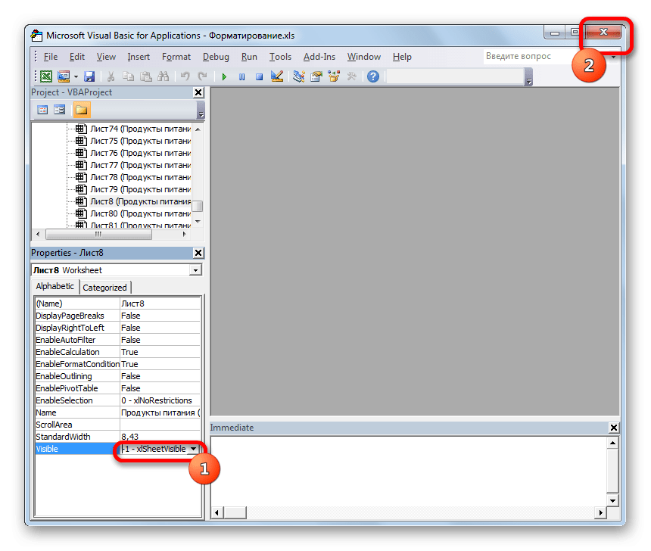Click the project tree scroll up arrow
This screenshot has width=651, height=551.
click(198, 129)
